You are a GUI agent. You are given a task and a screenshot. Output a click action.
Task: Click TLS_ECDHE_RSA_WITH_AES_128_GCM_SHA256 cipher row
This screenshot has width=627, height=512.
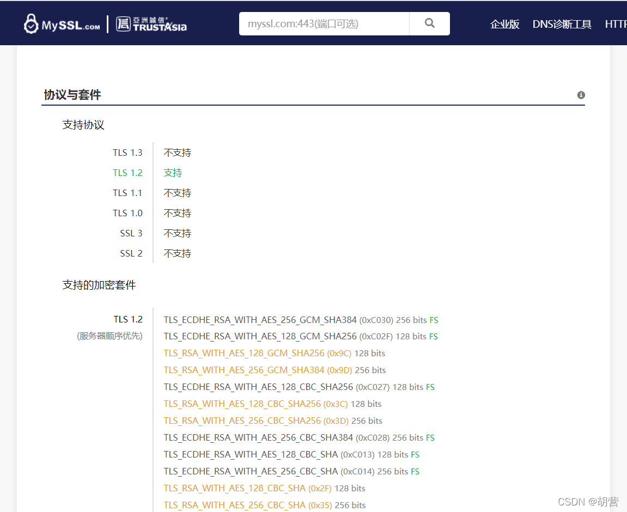click(301, 337)
